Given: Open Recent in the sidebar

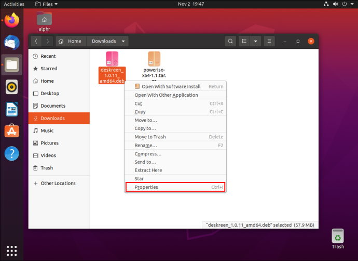Looking at the screenshot, I should pos(59,56).
